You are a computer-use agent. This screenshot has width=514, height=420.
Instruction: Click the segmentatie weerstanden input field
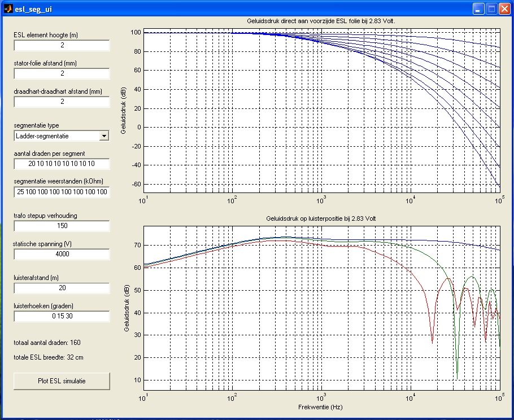[x=62, y=192]
